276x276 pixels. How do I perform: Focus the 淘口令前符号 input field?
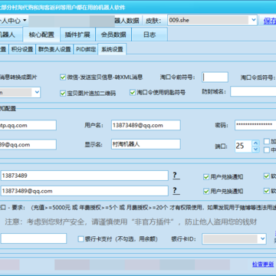215,77
